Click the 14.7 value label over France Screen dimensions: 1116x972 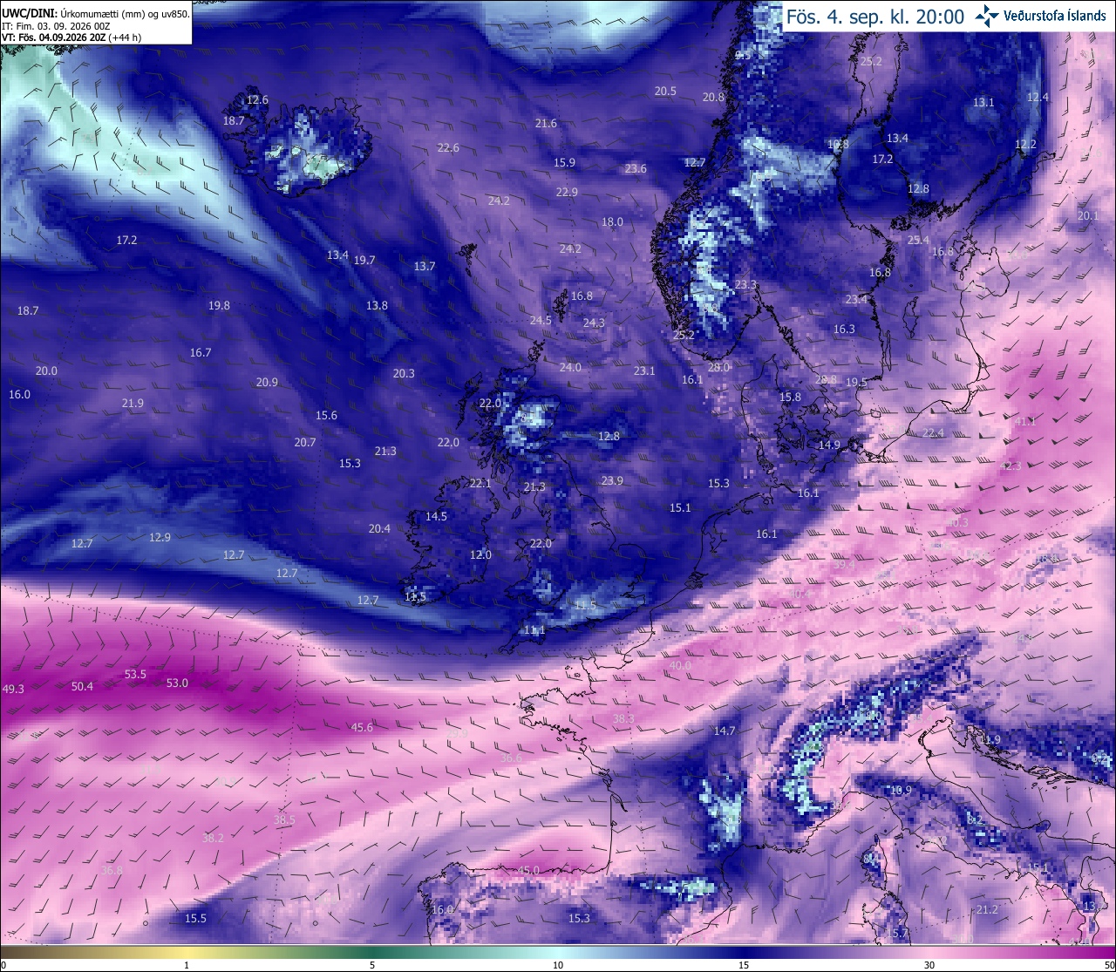[725, 731]
